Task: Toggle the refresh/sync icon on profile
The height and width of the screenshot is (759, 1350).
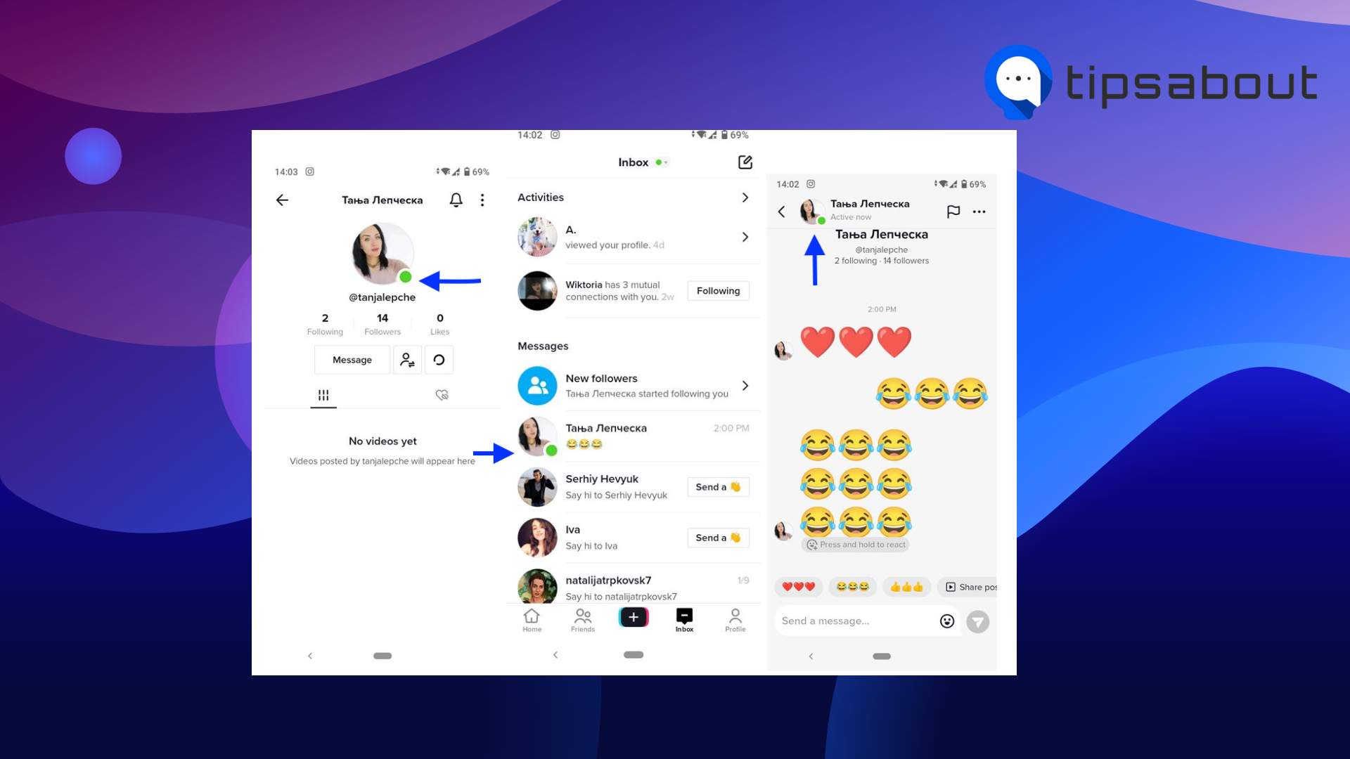Action: [439, 360]
